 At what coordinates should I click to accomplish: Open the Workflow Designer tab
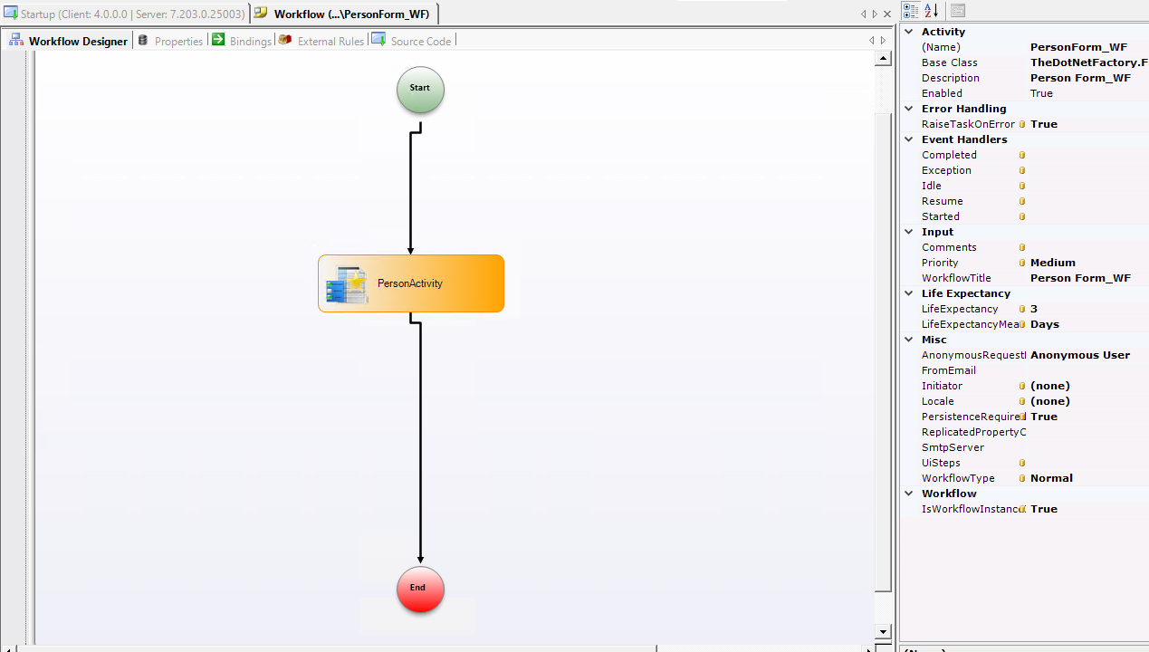[x=69, y=41]
